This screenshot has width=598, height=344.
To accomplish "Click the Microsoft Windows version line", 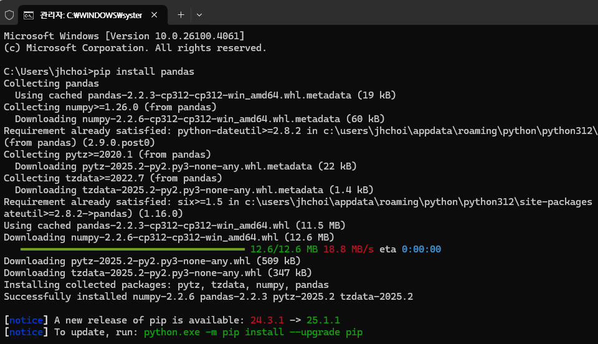I will tap(124, 36).
